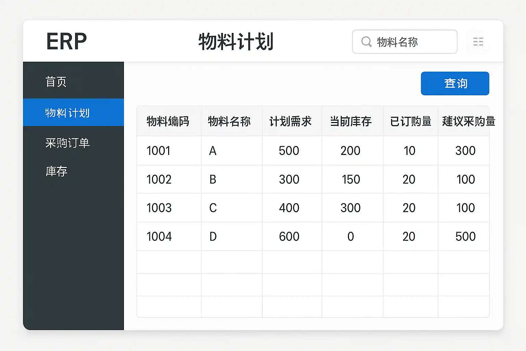526x351 pixels.
Task: Select 物料计划 sidebar item
Action: pyautogui.click(x=73, y=112)
